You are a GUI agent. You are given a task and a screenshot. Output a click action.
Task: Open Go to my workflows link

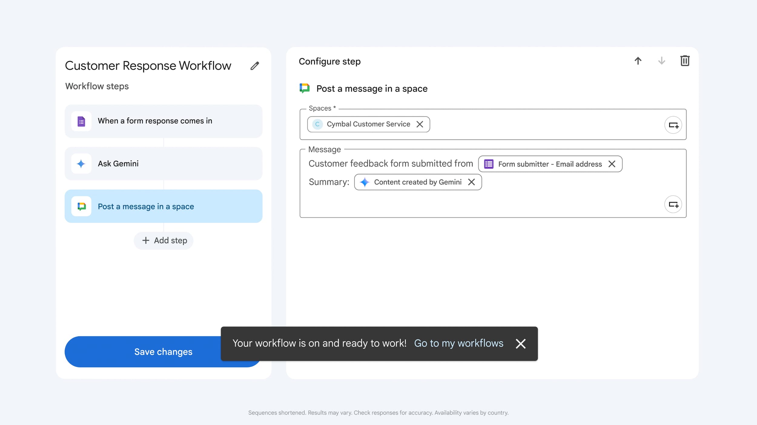(458, 343)
